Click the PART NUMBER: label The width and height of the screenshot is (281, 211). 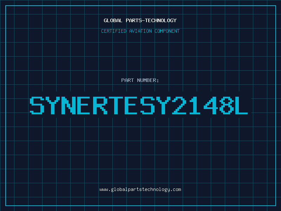pos(140,80)
